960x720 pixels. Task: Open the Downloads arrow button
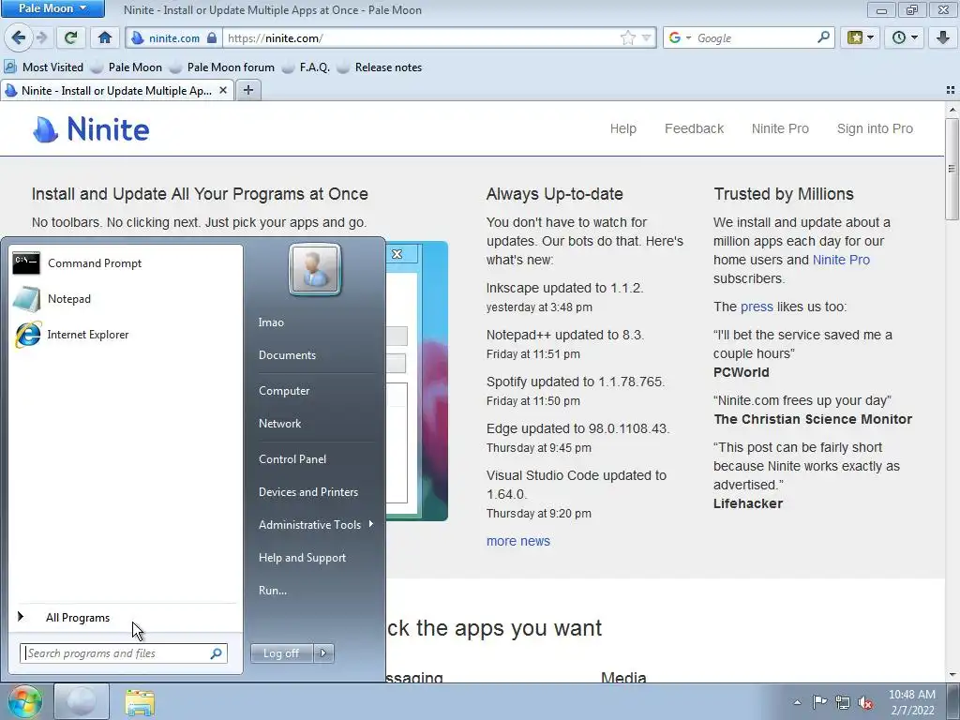(x=943, y=37)
